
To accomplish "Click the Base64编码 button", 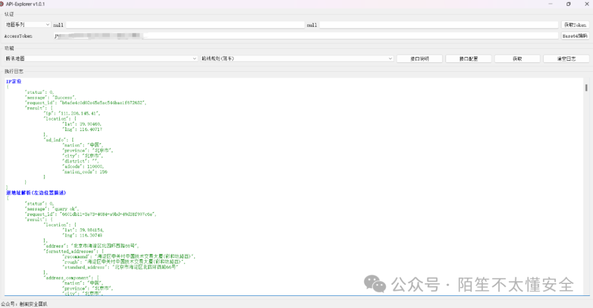I will click(x=575, y=36).
